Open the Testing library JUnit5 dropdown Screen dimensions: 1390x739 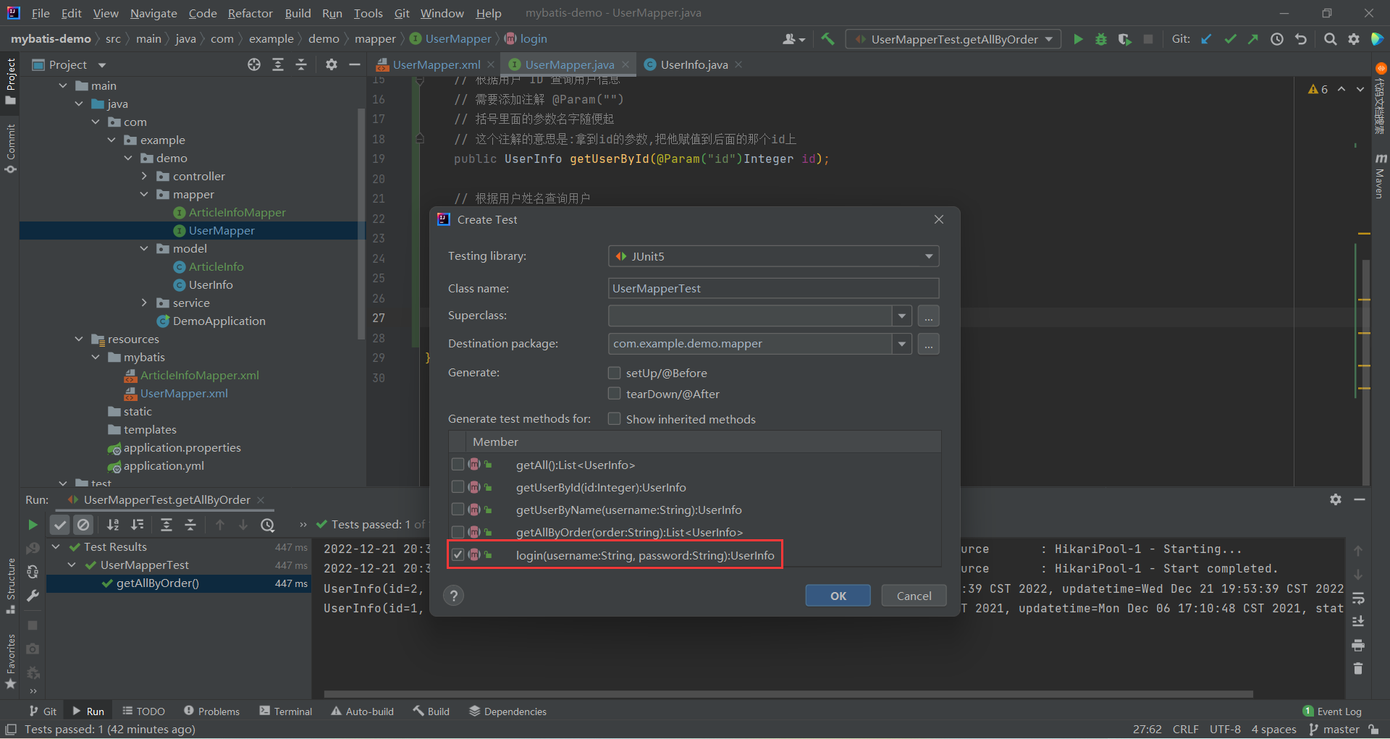[773, 256]
